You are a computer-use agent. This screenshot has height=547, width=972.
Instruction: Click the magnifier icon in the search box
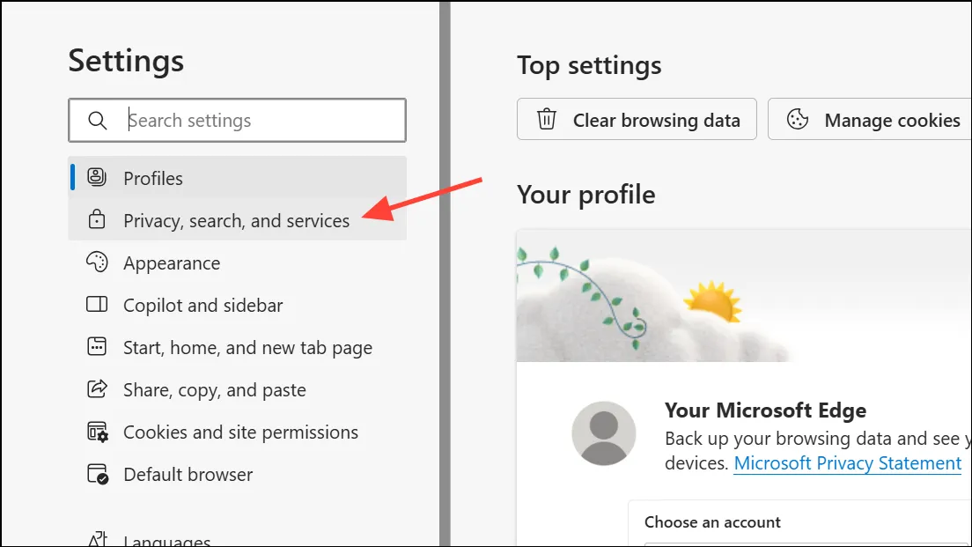pyautogui.click(x=98, y=121)
